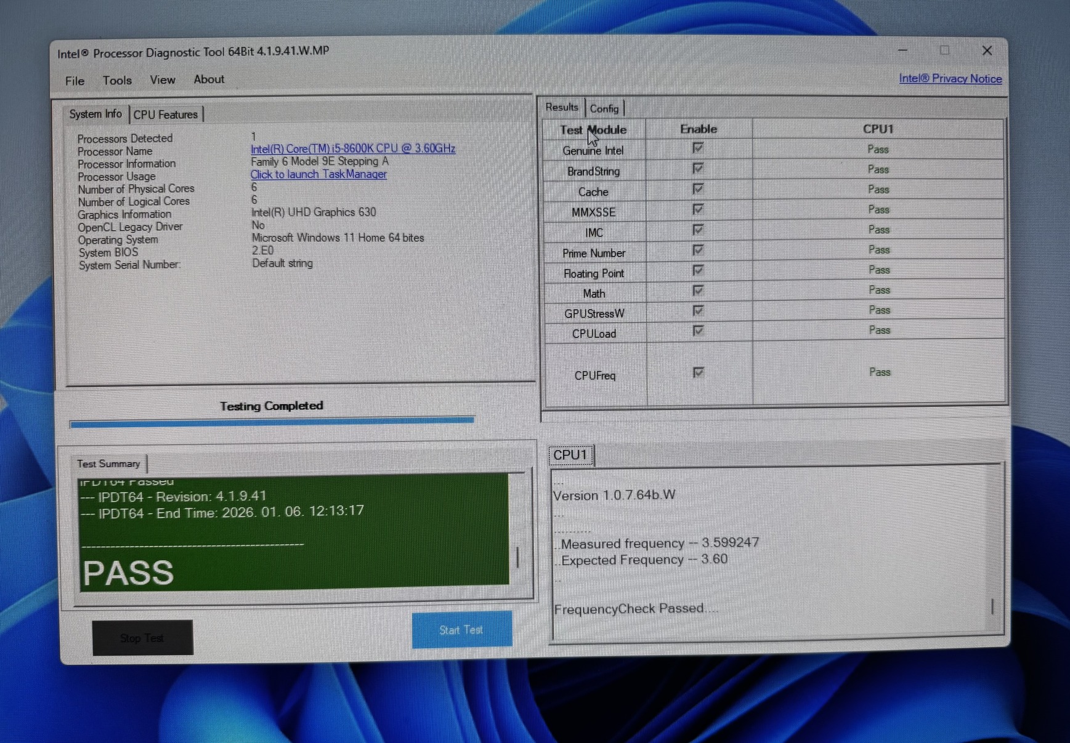Select the BrandString module name
The height and width of the screenshot is (743, 1070).
coord(593,171)
